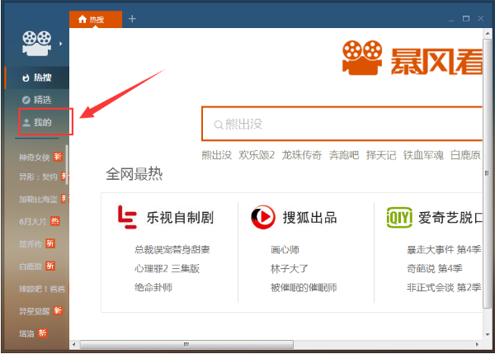Open 精选 in the sidebar
The image size is (495, 354).
pos(37,100)
